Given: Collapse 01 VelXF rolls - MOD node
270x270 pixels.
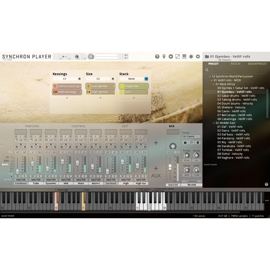Looking at the screenshot, I should [211, 80].
